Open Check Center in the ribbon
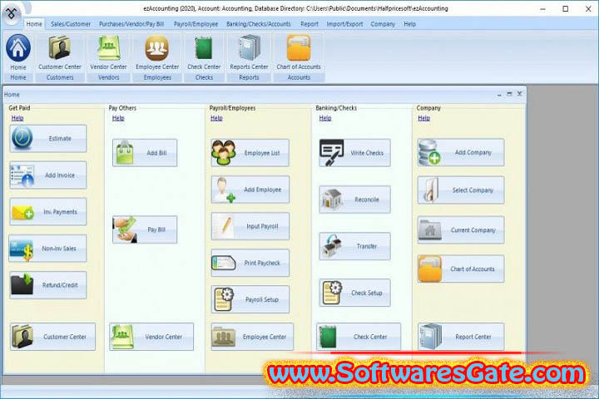 pos(204,52)
